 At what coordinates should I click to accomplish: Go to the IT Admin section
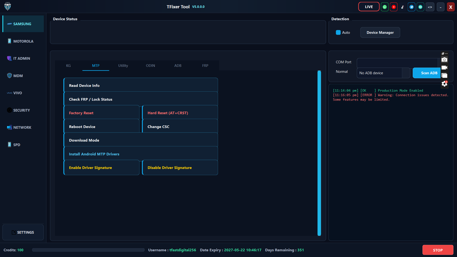click(x=23, y=58)
